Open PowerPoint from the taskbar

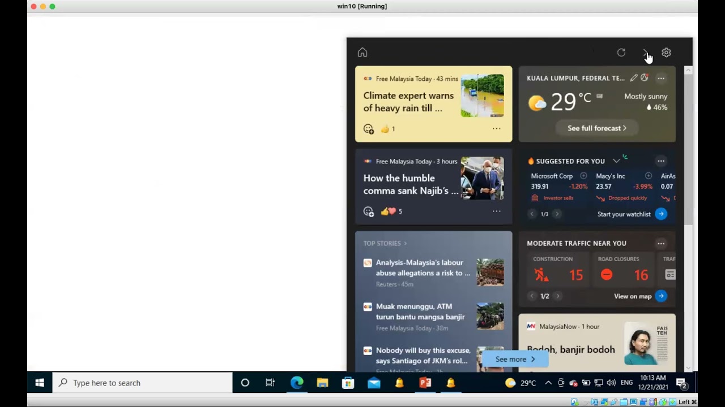tap(425, 383)
